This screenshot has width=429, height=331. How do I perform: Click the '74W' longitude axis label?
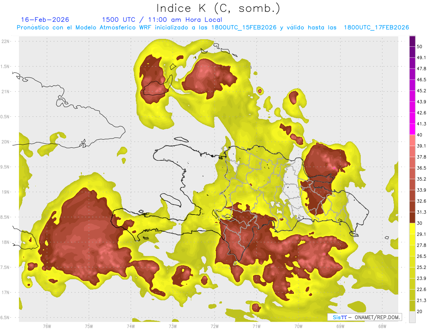point(131,326)
